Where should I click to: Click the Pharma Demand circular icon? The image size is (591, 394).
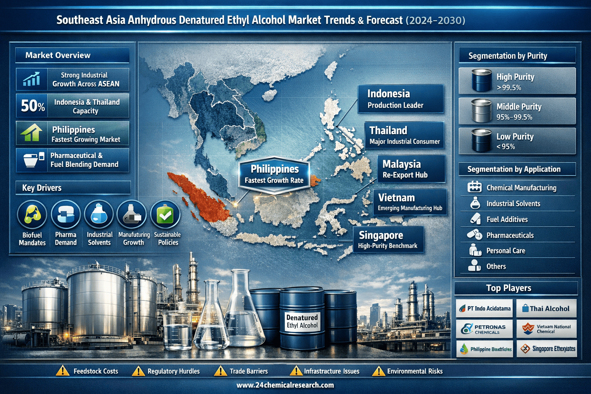click(66, 215)
